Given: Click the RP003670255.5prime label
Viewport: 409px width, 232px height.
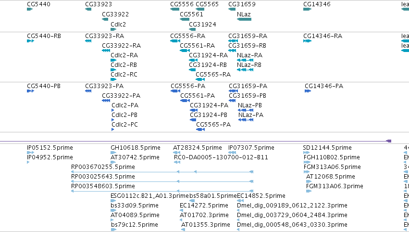Looking at the screenshot, I should 103,167.
